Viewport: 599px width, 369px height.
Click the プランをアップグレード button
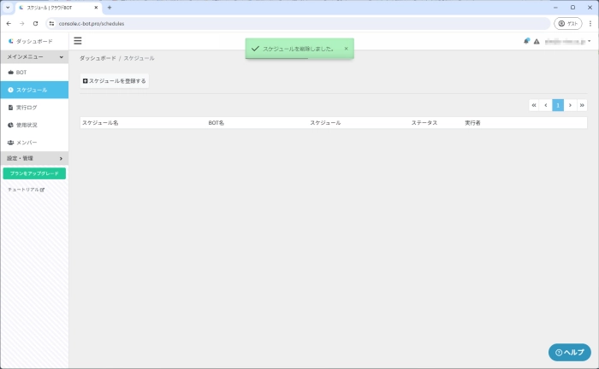[34, 173]
